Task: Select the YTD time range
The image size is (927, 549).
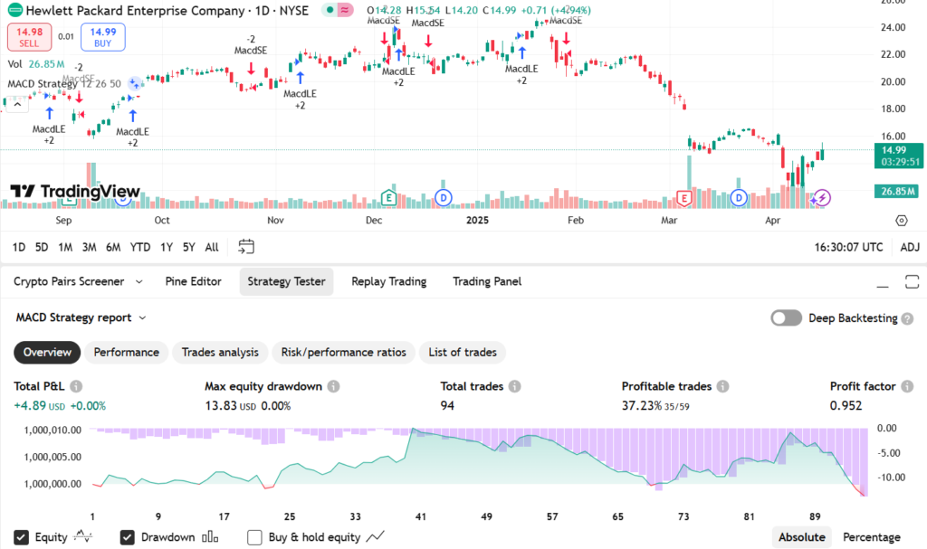Action: click(x=140, y=247)
